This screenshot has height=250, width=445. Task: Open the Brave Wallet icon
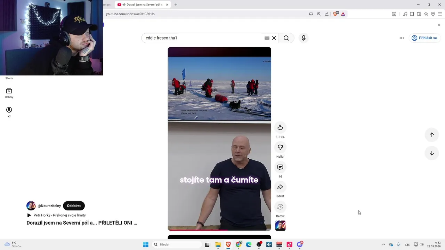(419, 14)
